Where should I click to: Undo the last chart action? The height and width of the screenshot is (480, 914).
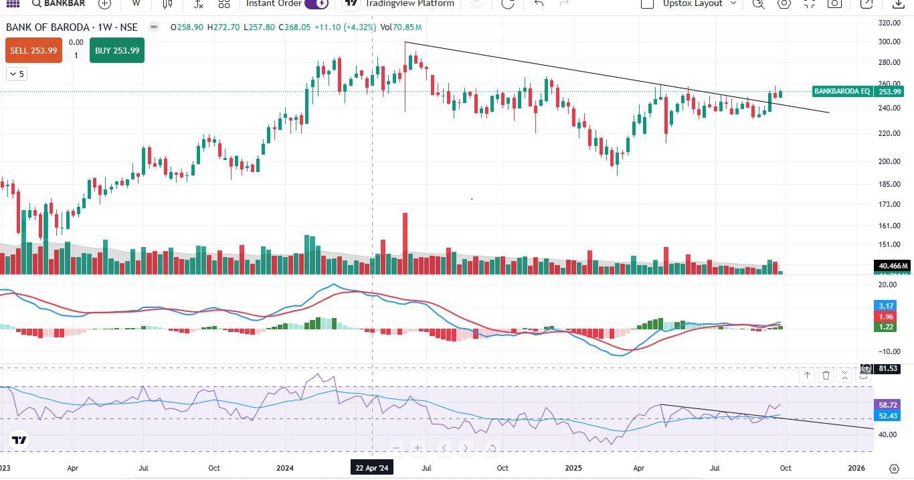point(539,3)
